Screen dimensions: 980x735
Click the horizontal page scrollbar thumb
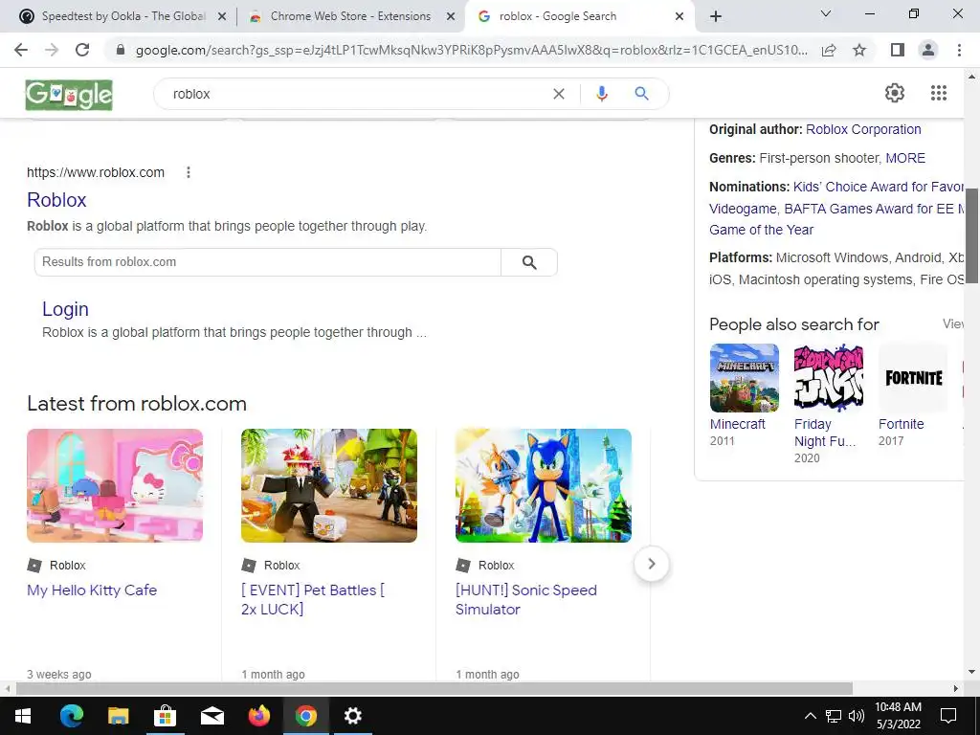[434, 688]
